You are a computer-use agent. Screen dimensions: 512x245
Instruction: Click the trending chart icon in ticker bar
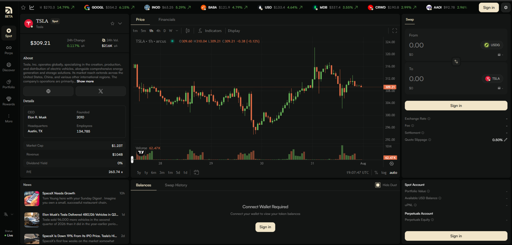coord(32,7)
